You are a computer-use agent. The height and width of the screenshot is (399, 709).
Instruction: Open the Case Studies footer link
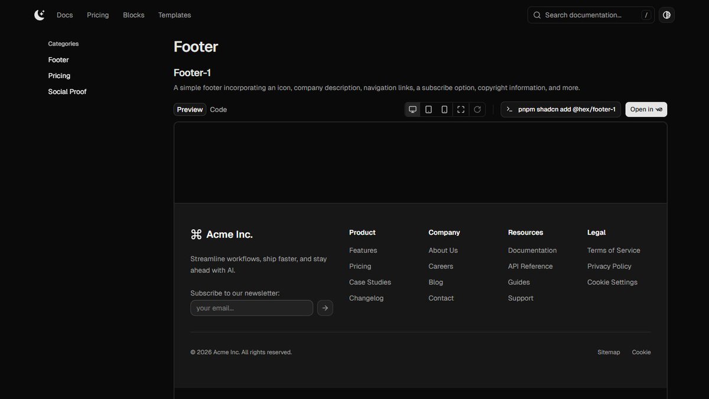[x=370, y=283]
